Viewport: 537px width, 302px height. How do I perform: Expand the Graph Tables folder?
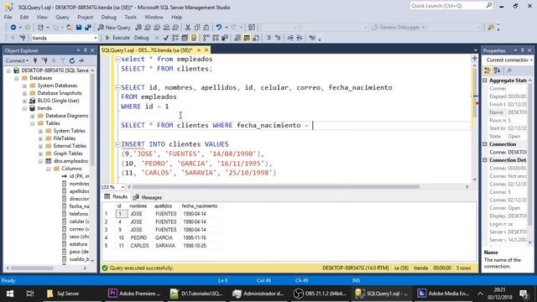point(40,154)
